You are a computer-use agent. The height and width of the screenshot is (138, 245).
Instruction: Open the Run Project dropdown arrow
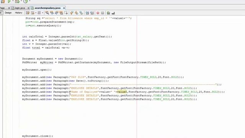click(x=13, y=1)
